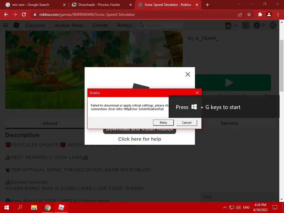Open Roblox settings gear icon
The width and height of the screenshot is (284, 213).
(273, 25)
